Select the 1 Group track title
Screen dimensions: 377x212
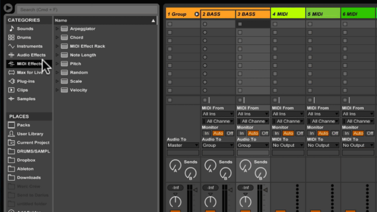(x=177, y=14)
